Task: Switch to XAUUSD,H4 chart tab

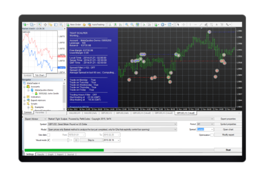Action: (75, 113)
